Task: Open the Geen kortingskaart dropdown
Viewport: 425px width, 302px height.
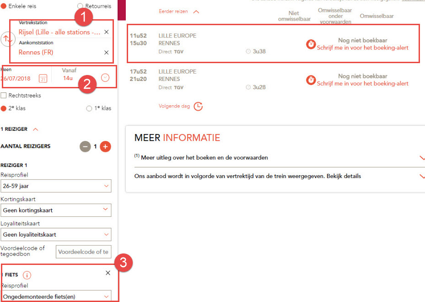Action: [56, 210]
